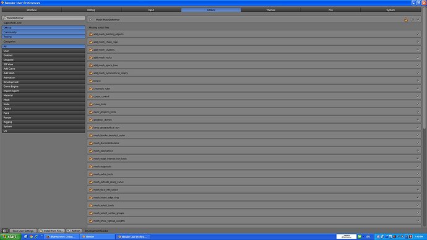Image resolution: width=427 pixels, height=240 pixels.
Task: Select the Import-Export category
Action: (x=43, y=91)
